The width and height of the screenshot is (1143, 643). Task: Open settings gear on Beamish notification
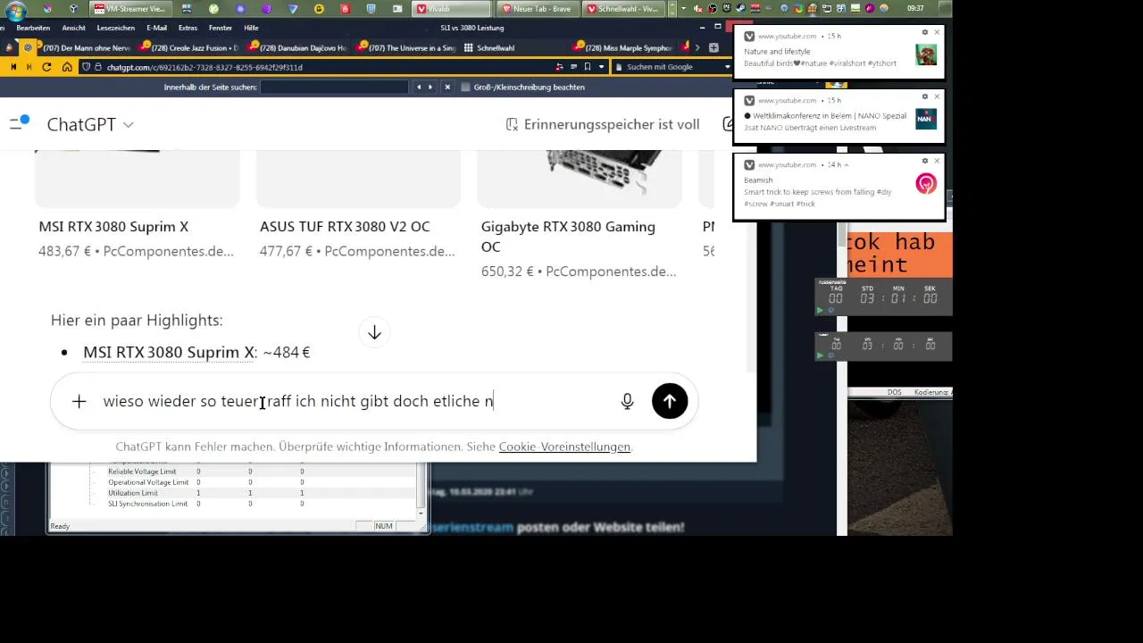click(x=925, y=161)
